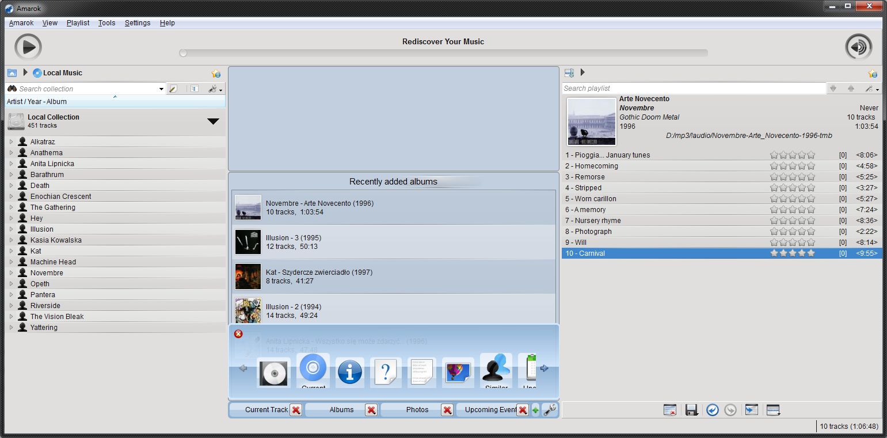Rate track 10 - Carnival with stars
Image resolution: width=887 pixels, height=438 pixels.
793,253
